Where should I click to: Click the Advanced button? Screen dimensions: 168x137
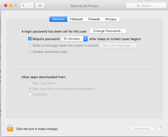[x=142, y=128]
